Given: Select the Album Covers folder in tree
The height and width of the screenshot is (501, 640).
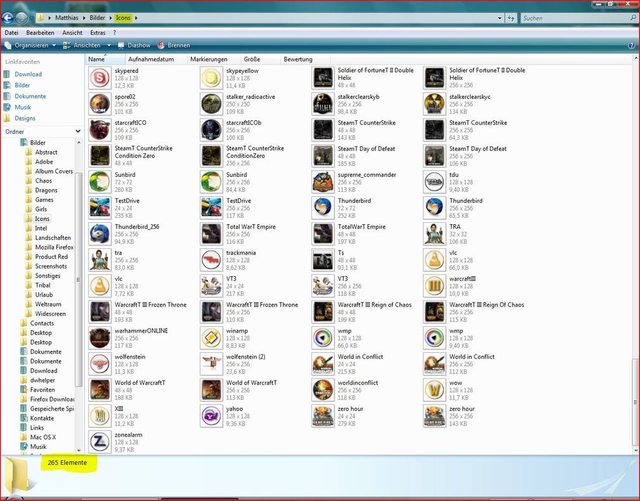Looking at the screenshot, I should [54, 172].
